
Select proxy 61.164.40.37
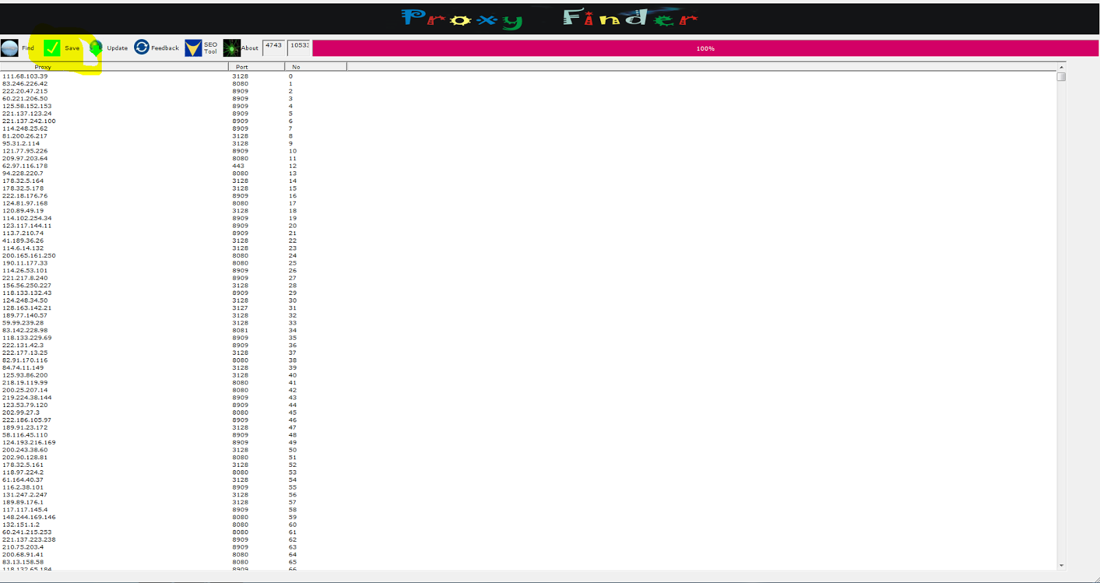[23, 480]
